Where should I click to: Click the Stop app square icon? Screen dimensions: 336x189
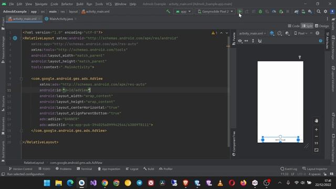pos(288,12)
